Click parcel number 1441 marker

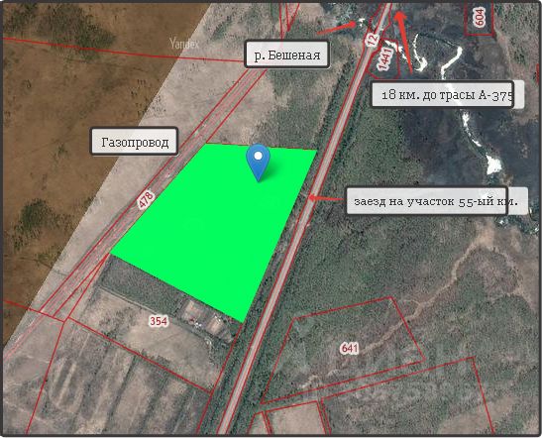coord(385,59)
